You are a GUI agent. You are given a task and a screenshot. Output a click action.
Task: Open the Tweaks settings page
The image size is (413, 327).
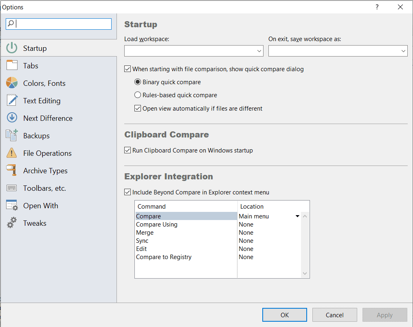pyautogui.click(x=59, y=223)
